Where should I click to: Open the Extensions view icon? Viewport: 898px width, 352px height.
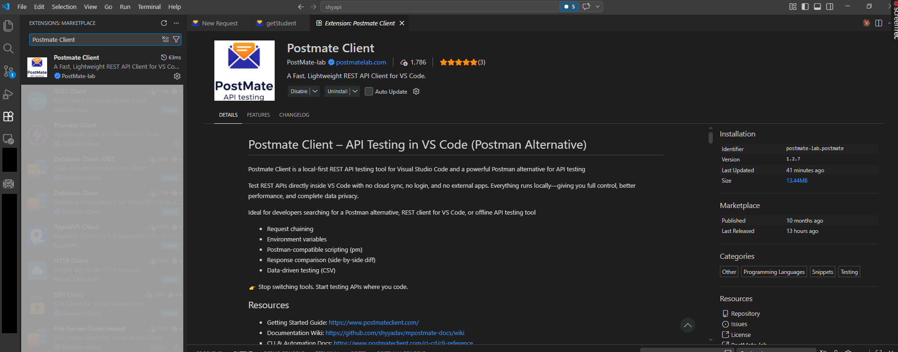click(8, 116)
